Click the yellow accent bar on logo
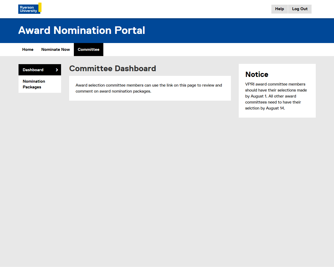 [40, 7]
